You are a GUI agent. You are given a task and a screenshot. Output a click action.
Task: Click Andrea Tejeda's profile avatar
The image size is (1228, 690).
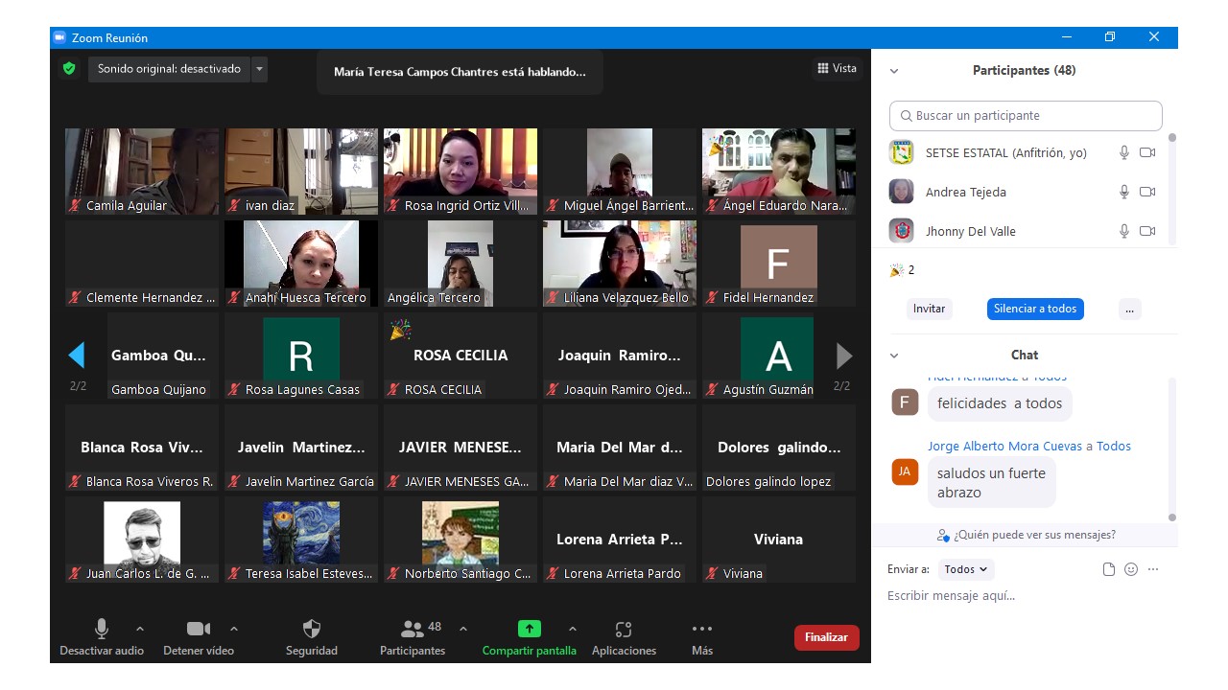901,192
